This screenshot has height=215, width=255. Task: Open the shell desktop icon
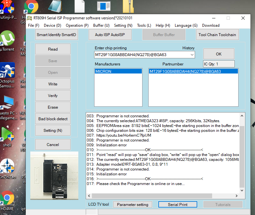pos(7,136)
